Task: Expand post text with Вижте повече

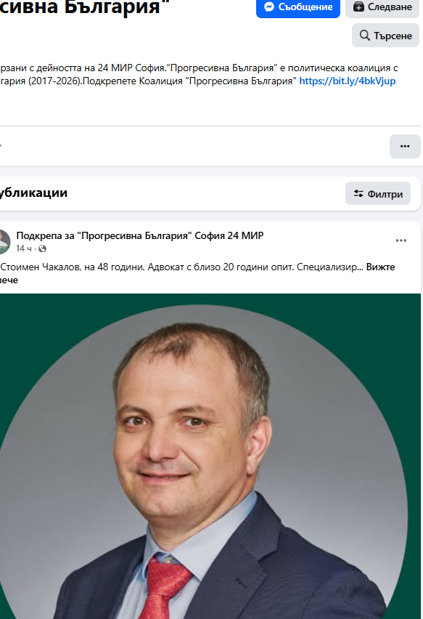Action: pos(197,273)
